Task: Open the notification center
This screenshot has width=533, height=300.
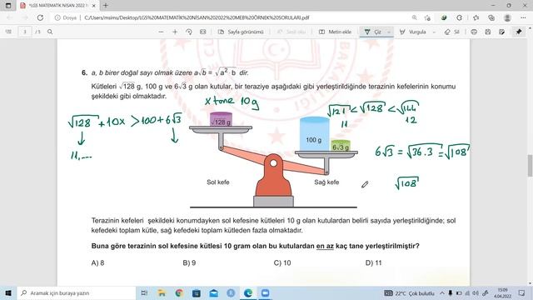Action: (x=522, y=292)
